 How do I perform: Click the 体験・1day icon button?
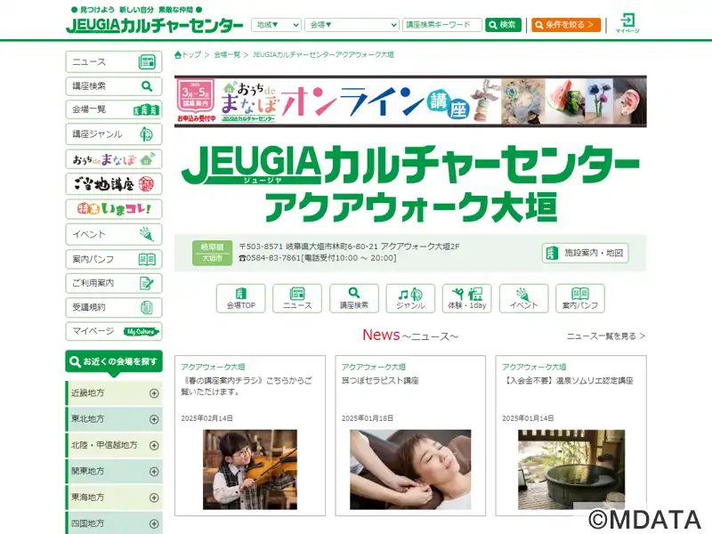point(466,298)
